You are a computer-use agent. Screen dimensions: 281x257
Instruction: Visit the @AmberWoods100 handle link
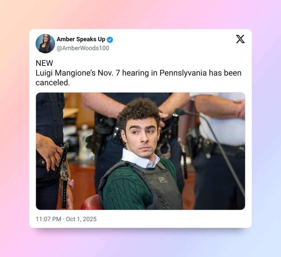point(83,48)
